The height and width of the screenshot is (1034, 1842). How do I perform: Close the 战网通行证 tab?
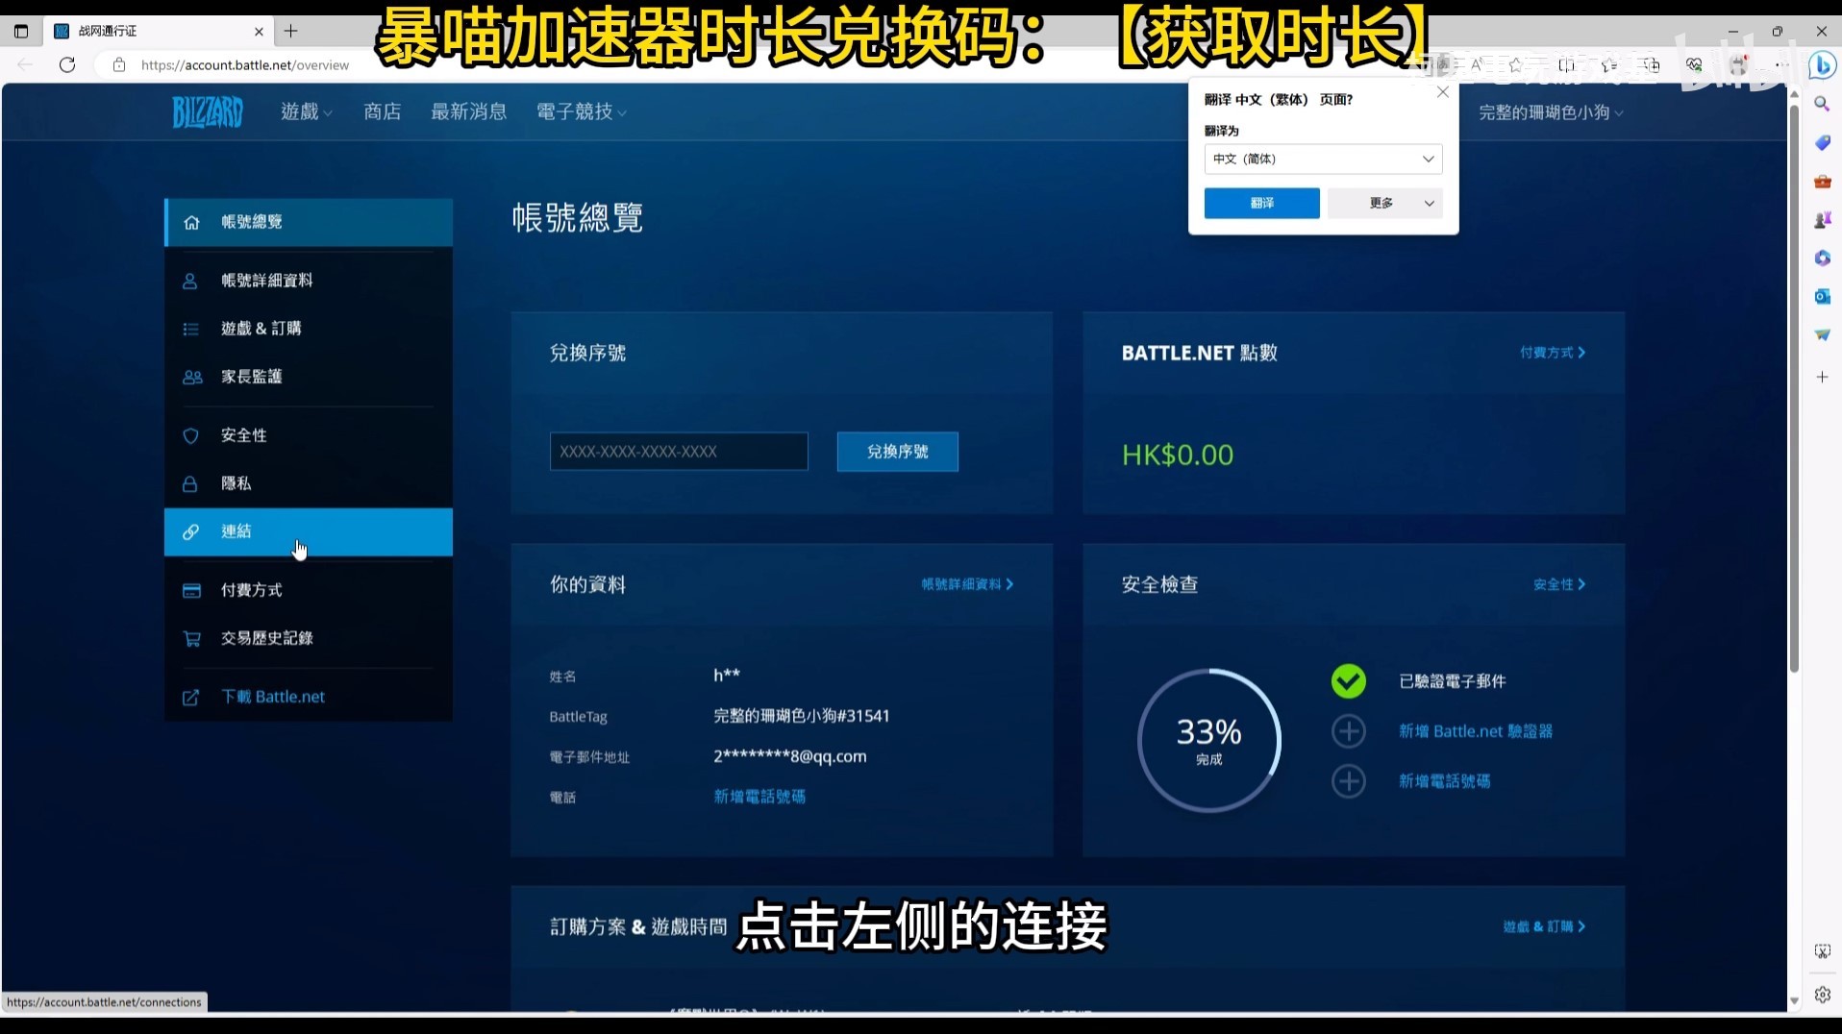259,32
